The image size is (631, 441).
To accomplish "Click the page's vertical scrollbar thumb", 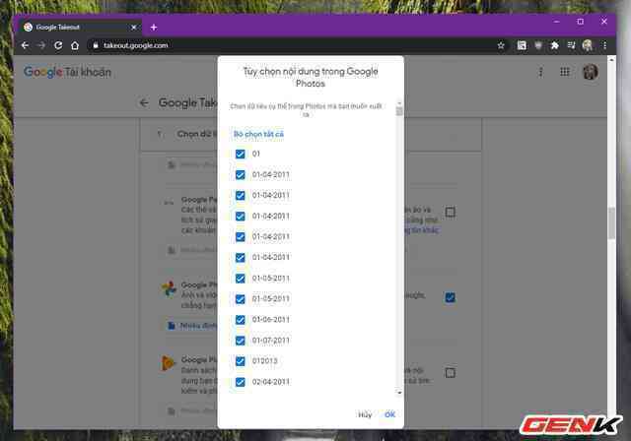I will pyautogui.click(x=611, y=222).
